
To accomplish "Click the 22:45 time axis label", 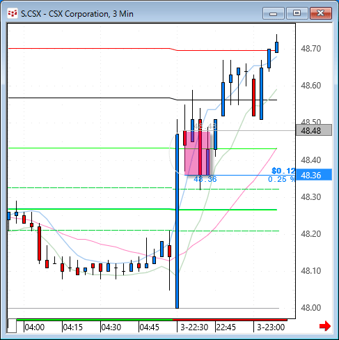I will tap(226, 327).
